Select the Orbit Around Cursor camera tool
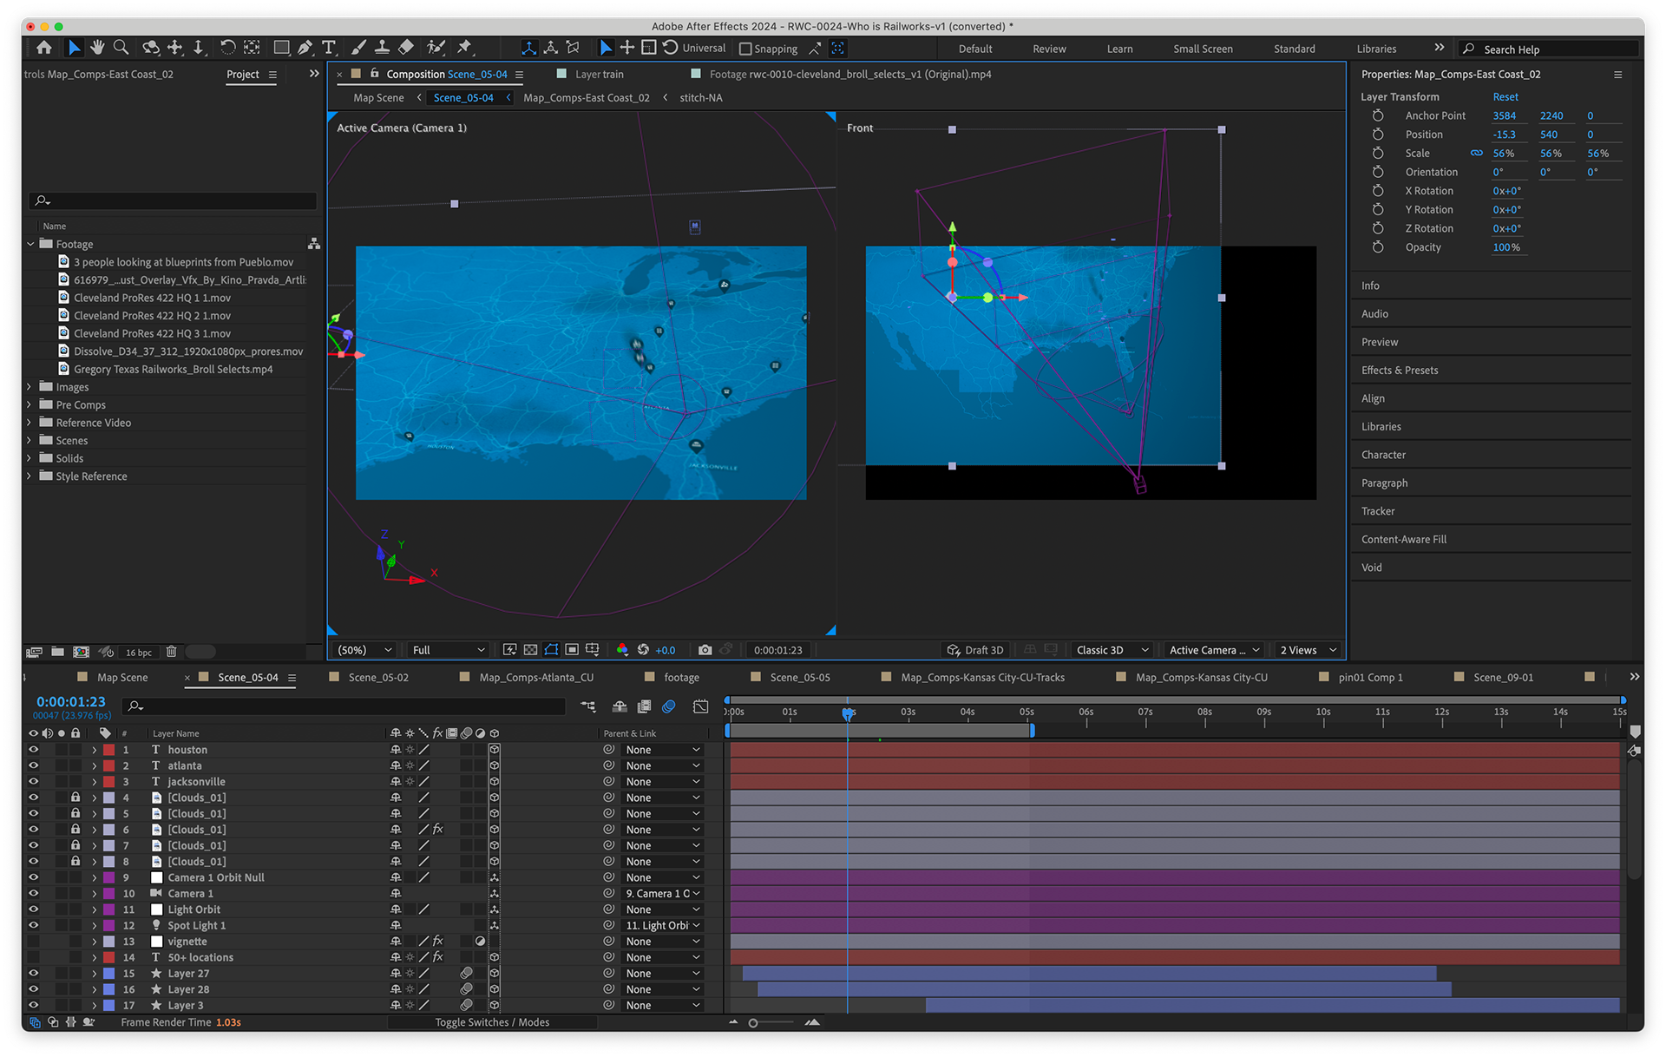Viewport: 1666px width, 1057px height. point(151,48)
